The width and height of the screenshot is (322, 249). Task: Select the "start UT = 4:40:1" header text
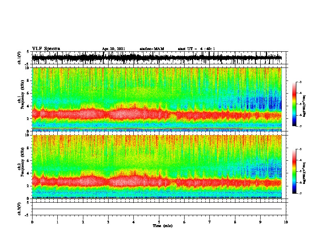tap(196, 49)
